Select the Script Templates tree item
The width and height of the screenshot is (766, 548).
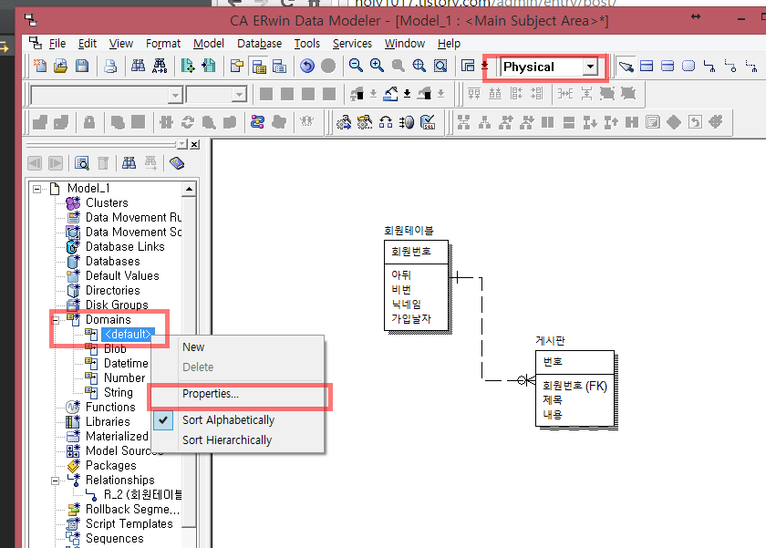coord(129,523)
